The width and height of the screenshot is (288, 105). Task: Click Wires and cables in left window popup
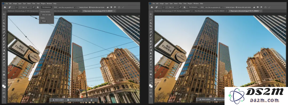47,15
